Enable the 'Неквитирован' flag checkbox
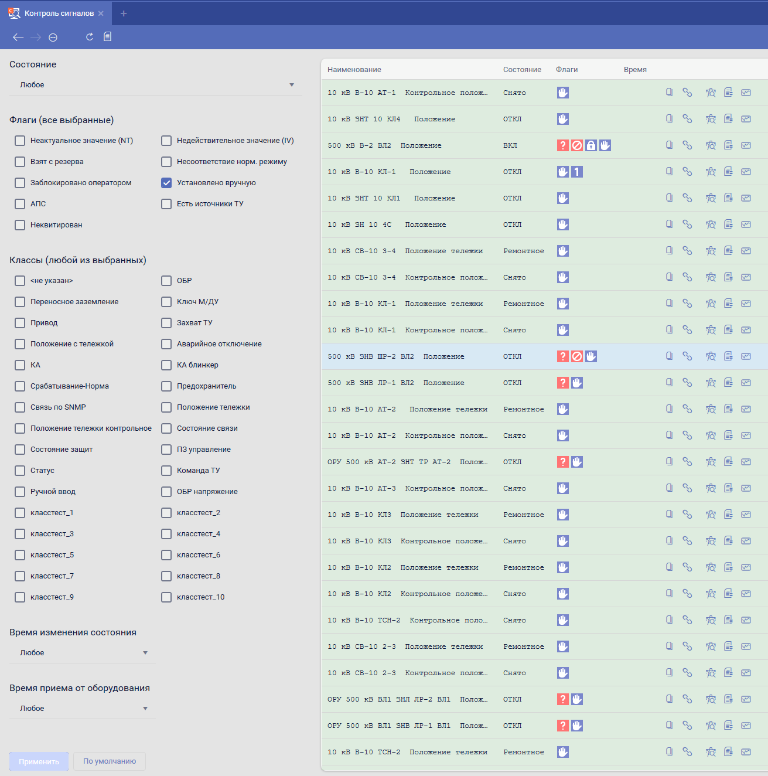 tap(21, 225)
